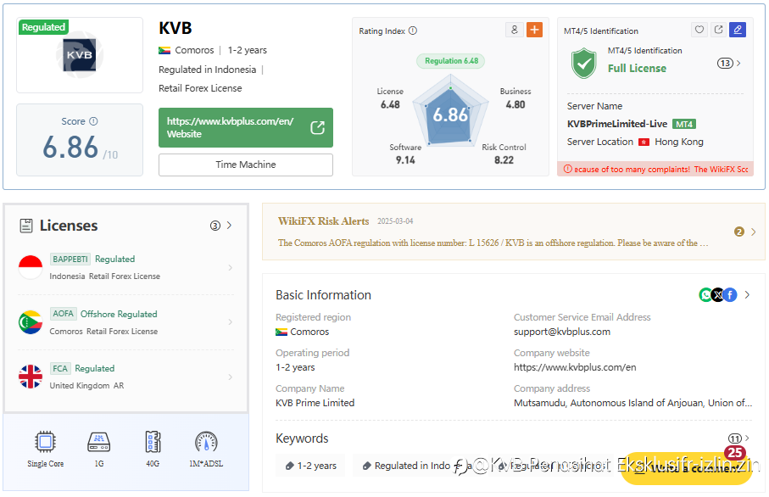Open the AOFA Offshore Regulated license entry

coord(125,322)
